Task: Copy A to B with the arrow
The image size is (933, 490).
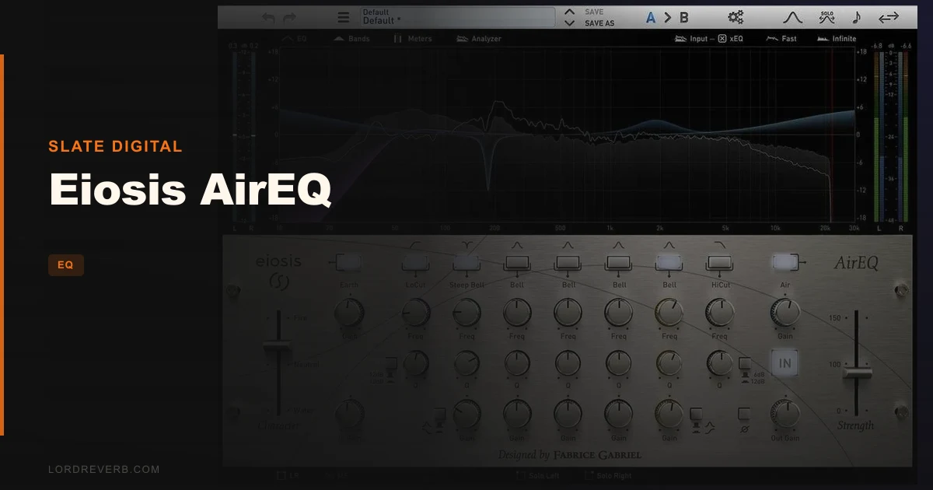Action: pos(667,17)
